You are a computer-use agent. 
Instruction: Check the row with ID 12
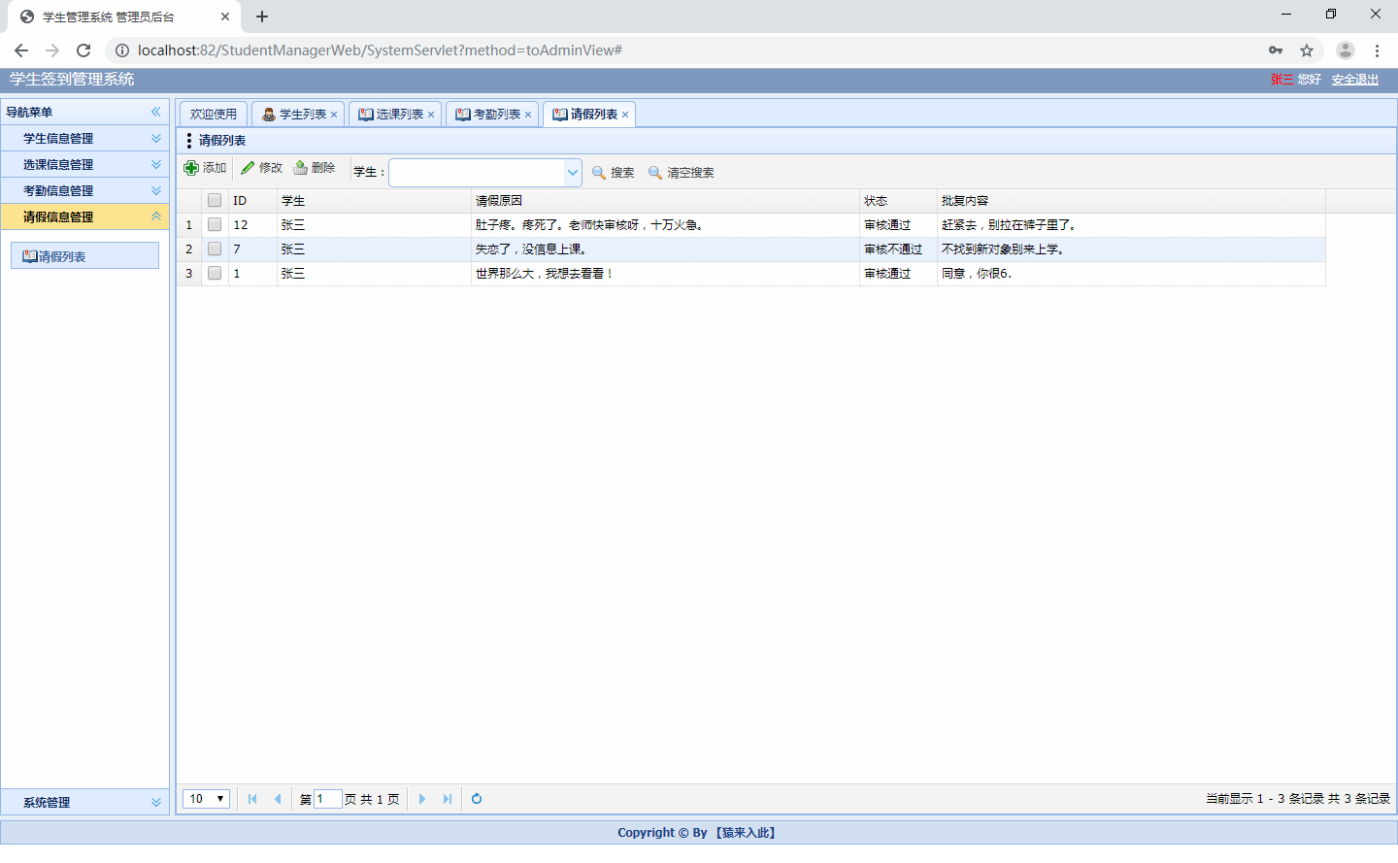click(215, 224)
